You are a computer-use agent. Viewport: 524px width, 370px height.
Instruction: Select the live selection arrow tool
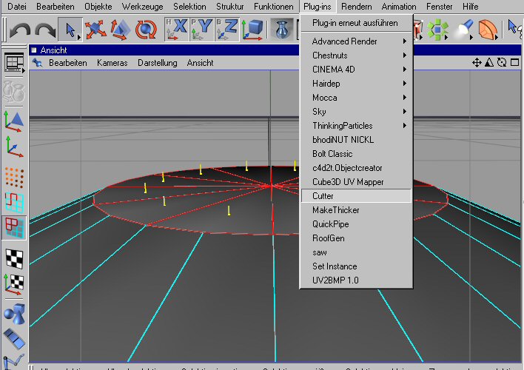point(70,30)
